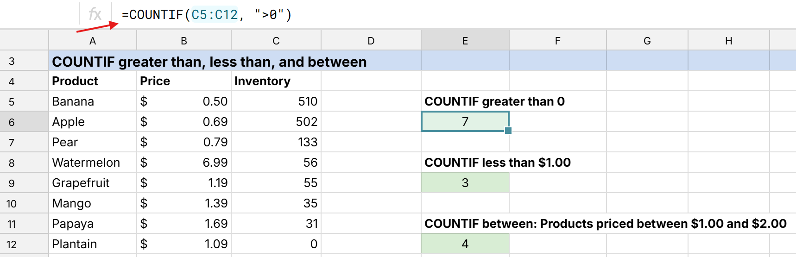Image resolution: width=796 pixels, height=257 pixels.
Task: Click the 'COUNTIF less than $1.00' label
Action: pos(497,163)
